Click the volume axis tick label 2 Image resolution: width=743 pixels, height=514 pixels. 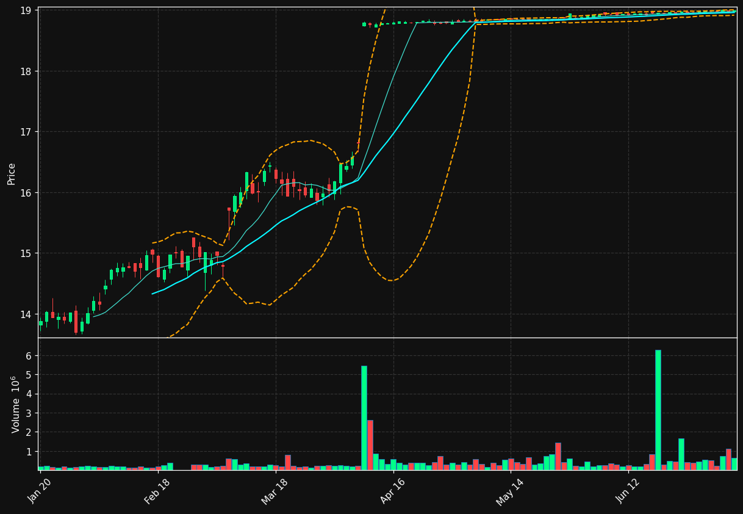pyautogui.click(x=28, y=432)
